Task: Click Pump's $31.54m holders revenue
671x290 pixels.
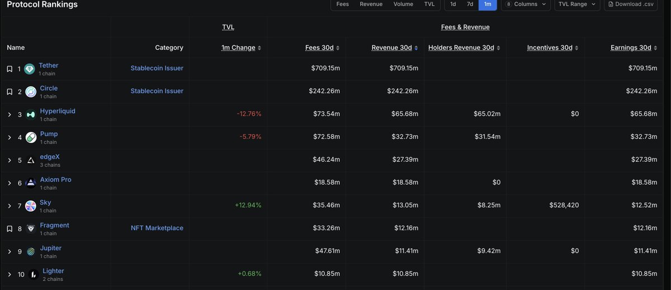Action: point(486,137)
